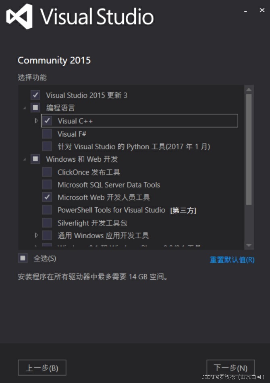Screen dimensions: 270x383
Task: Click the [第三方] third-party tag
Action: point(183,210)
